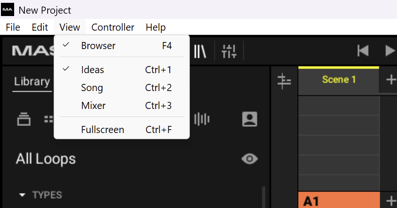Select Mixer in the View menu
The width and height of the screenshot is (397, 208).
[93, 106]
